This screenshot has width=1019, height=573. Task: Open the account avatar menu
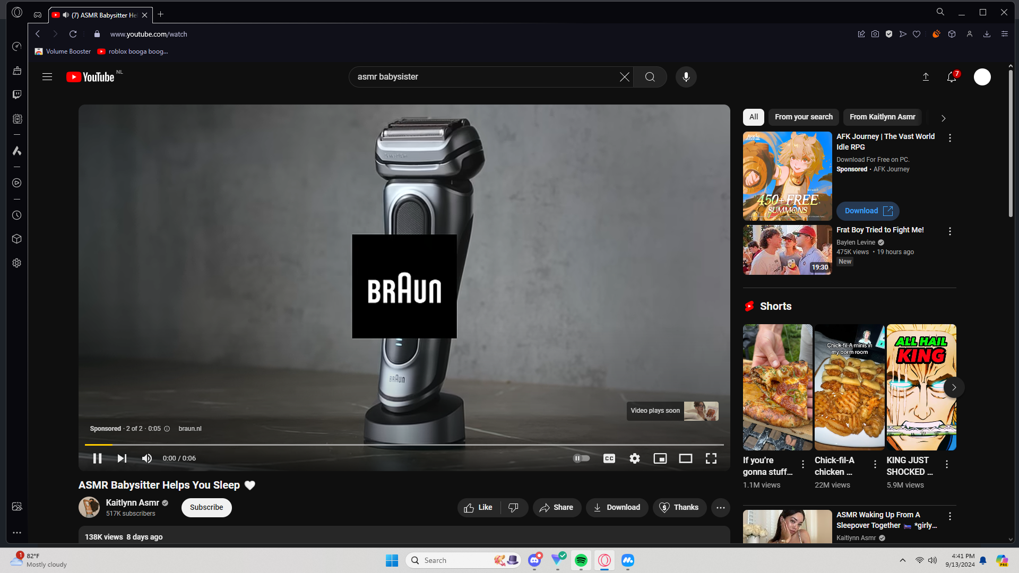pyautogui.click(x=982, y=77)
